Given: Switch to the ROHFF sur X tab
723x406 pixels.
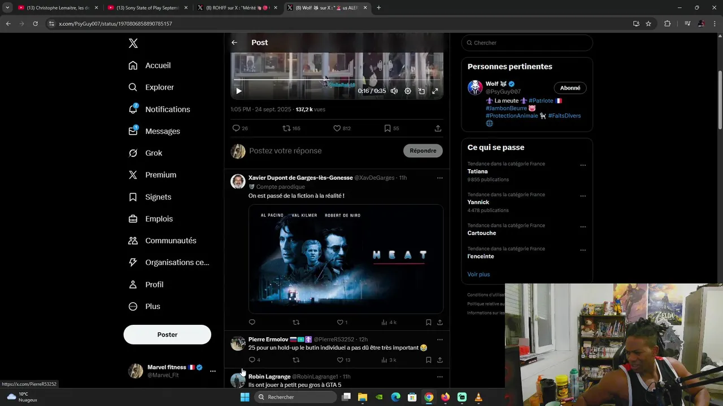Looking at the screenshot, I should tap(237, 8).
